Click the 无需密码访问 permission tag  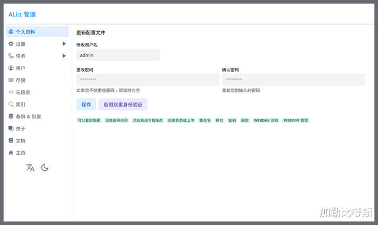coord(116,120)
